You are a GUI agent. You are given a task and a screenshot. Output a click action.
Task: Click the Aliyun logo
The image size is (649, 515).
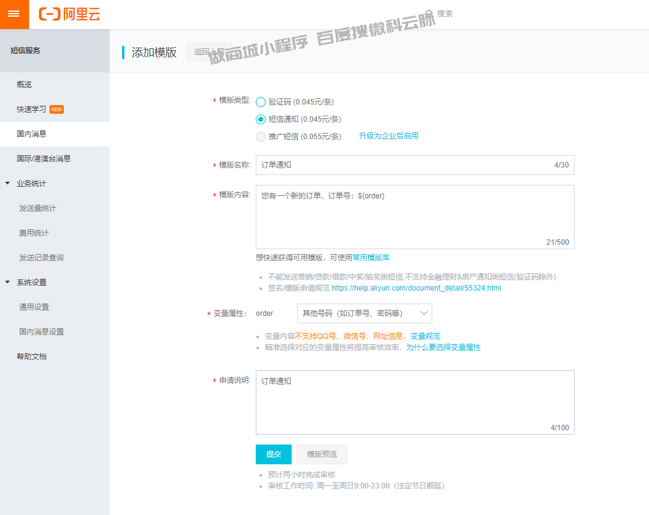pyautogui.click(x=69, y=14)
